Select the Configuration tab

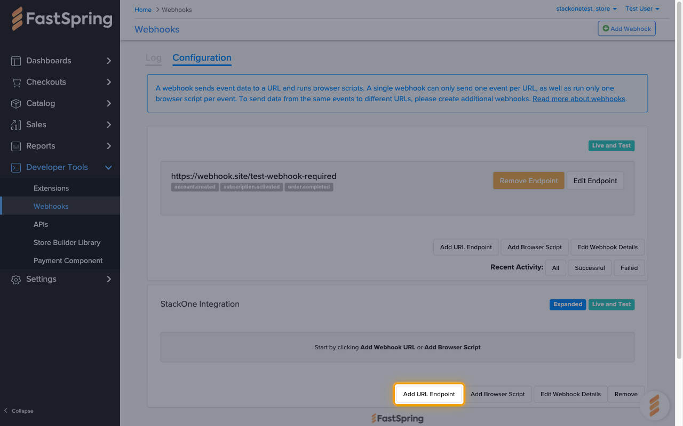202,58
